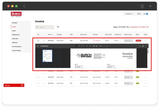Open action menu for invoice INV445834
160x108 pixels.
tap(145, 77)
